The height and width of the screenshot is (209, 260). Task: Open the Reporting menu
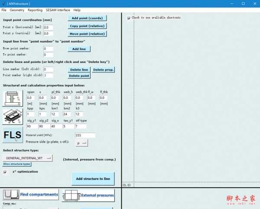coord(35,10)
